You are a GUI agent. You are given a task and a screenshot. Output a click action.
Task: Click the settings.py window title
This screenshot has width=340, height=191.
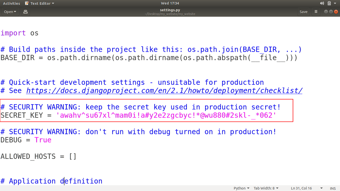click(170, 10)
